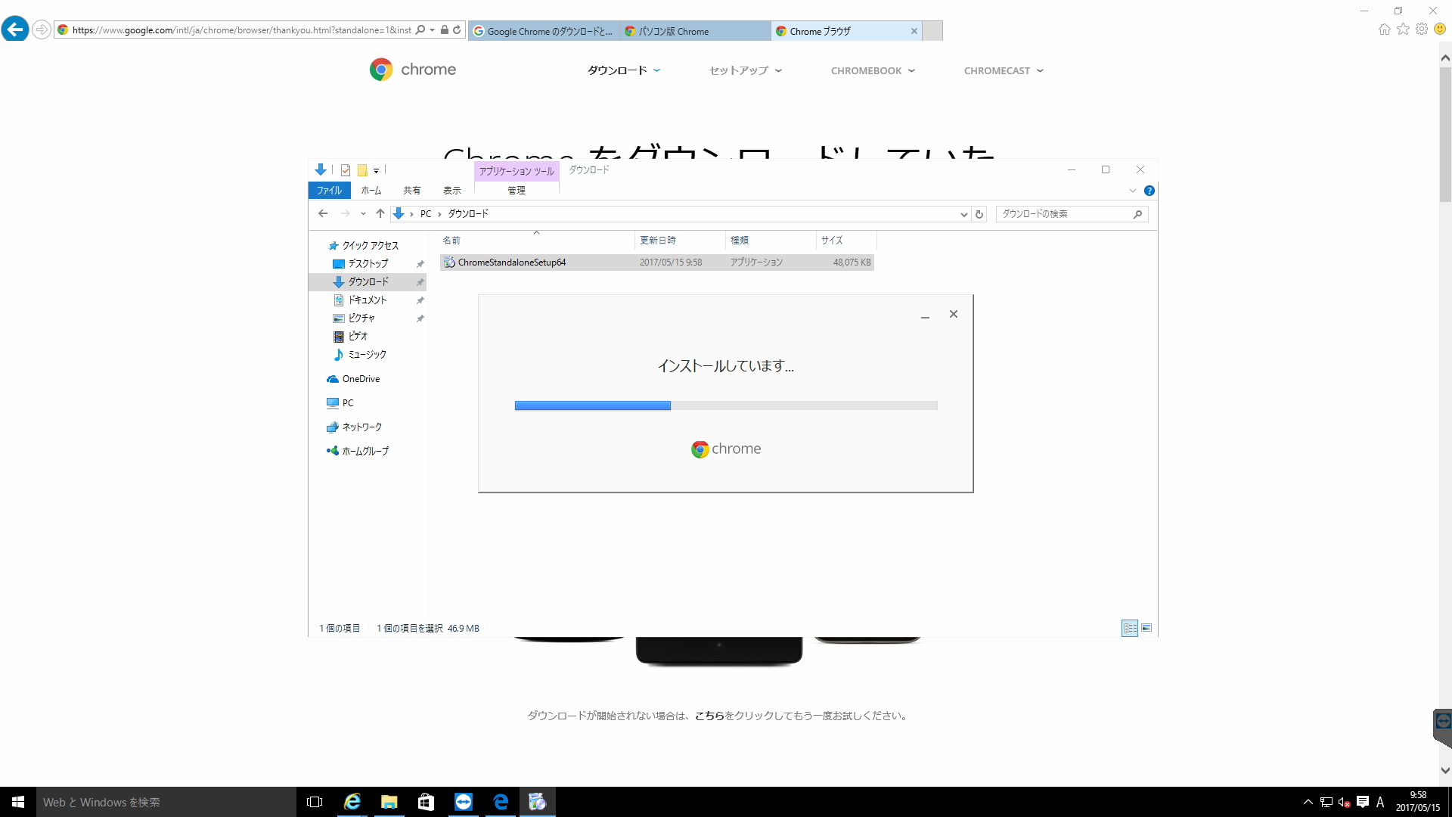Open the Explorer address bar history dropdown

pos(963,214)
